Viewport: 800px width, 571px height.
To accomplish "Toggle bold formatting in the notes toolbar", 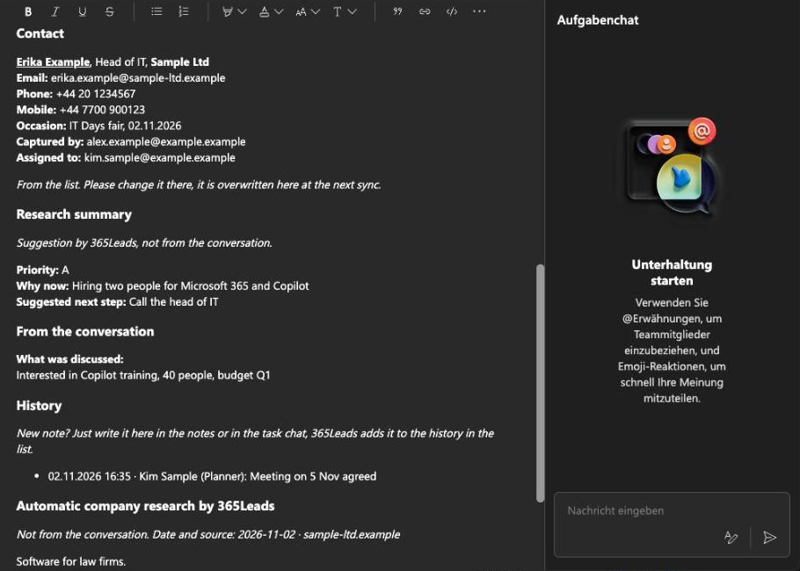I will tap(28, 11).
